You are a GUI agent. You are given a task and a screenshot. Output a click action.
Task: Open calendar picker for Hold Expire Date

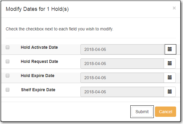pyautogui.click(x=170, y=78)
